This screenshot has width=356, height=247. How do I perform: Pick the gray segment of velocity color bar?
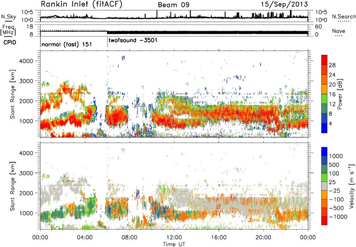(324, 186)
